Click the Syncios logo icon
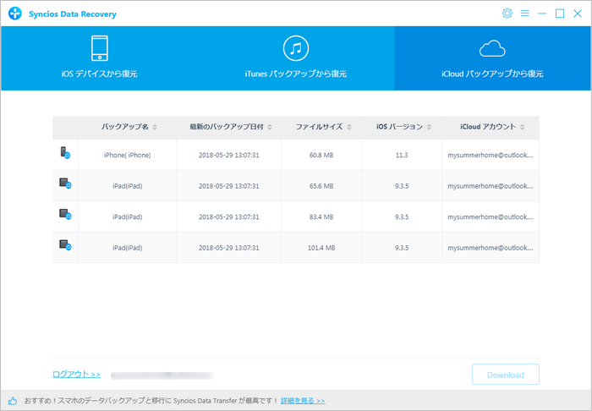The height and width of the screenshot is (411, 592). (15, 14)
